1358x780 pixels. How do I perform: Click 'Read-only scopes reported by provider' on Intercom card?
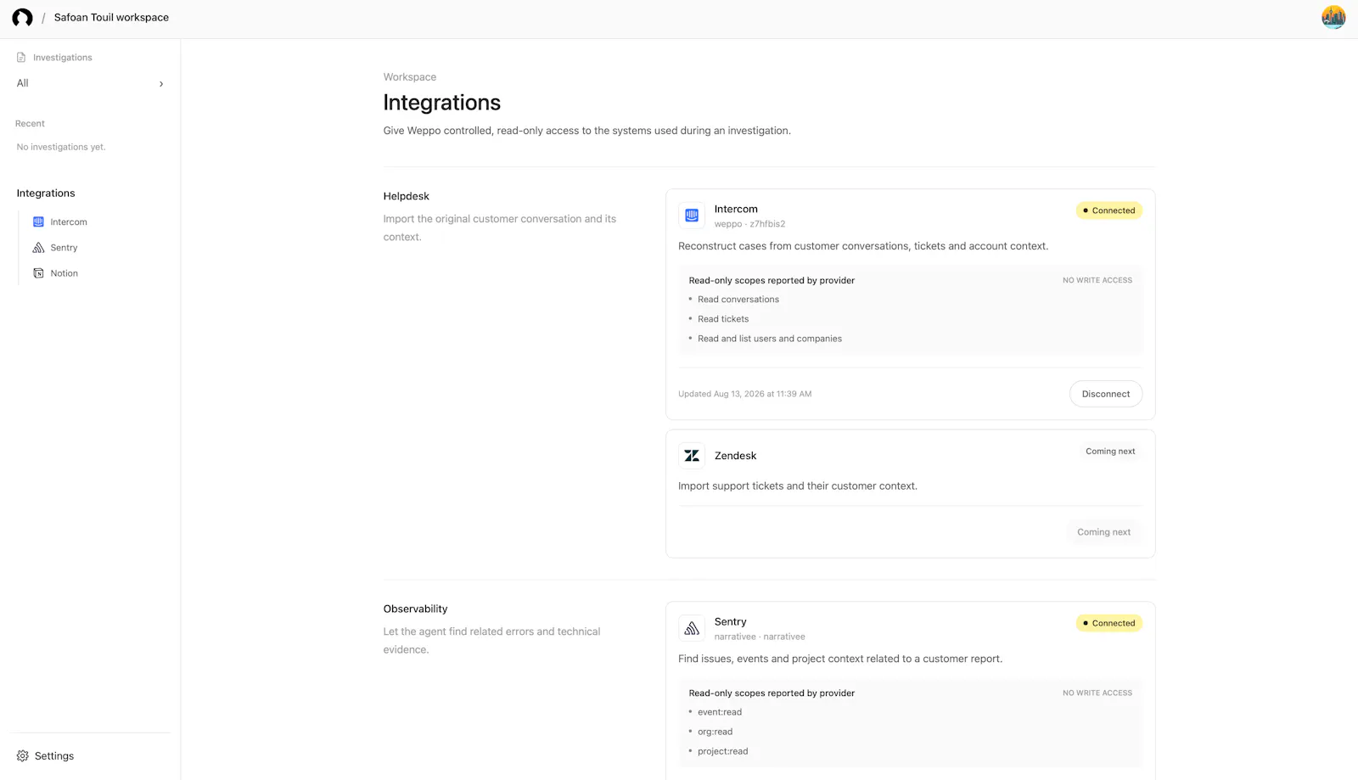pyautogui.click(x=772, y=280)
